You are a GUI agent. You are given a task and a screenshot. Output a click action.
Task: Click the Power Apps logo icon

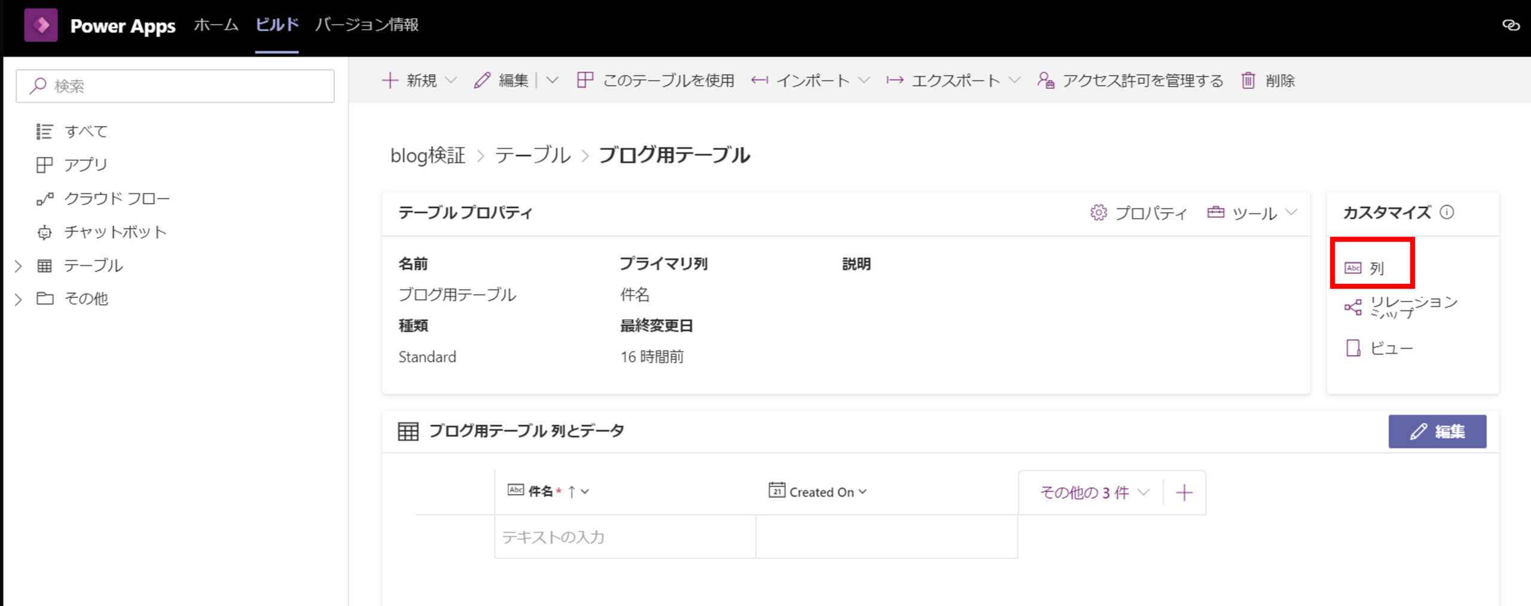[41, 25]
